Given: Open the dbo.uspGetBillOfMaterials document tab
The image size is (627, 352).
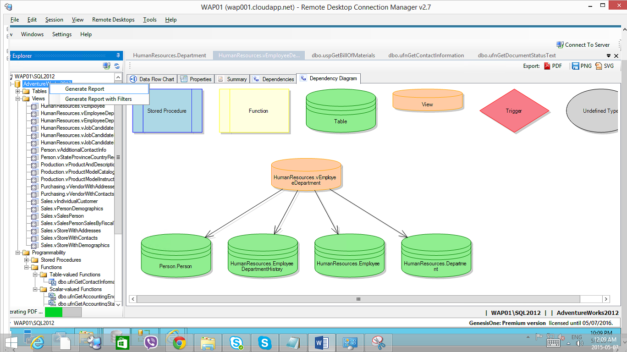Looking at the screenshot, I should (344, 55).
